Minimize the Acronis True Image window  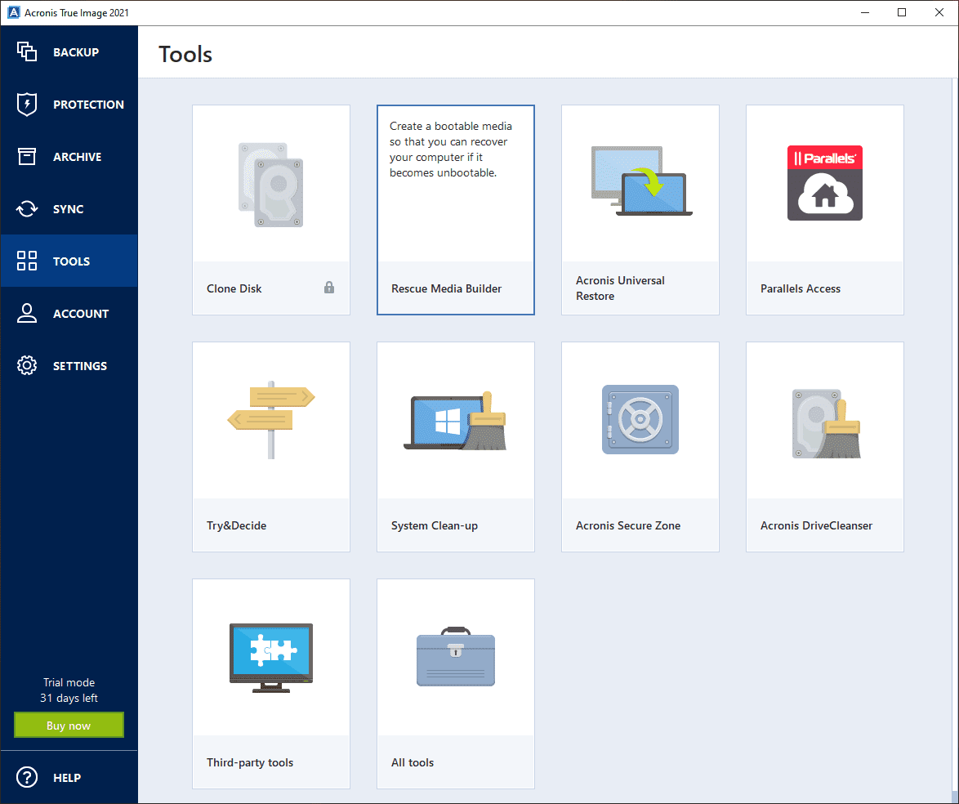coord(865,12)
